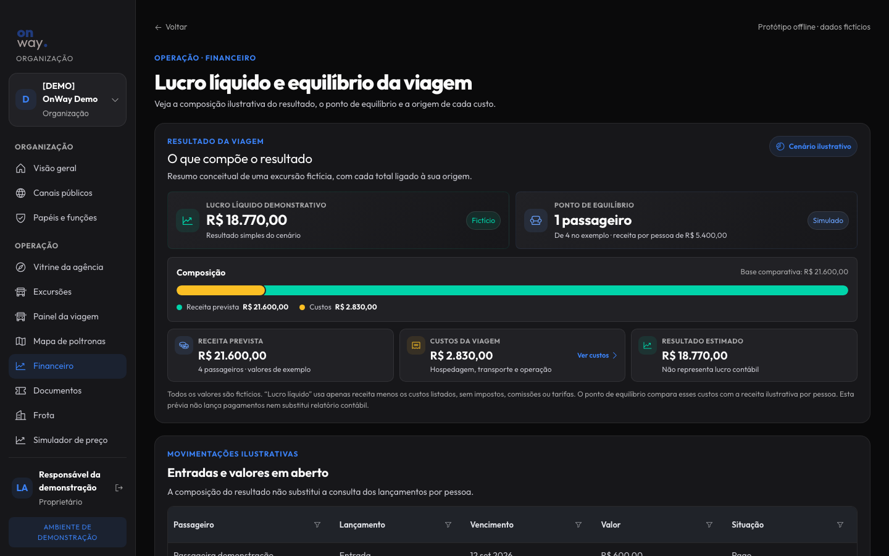
Task: Click the trend icon in Lucro líquido card
Action: (x=187, y=221)
